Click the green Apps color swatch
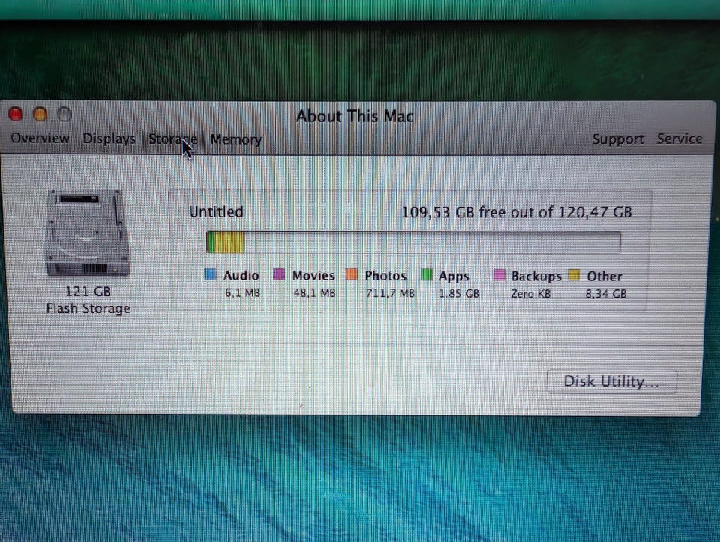The image size is (720, 542). point(427,275)
